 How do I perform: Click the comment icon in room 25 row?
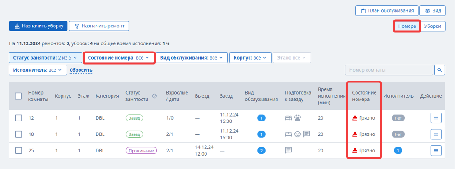tap(289, 150)
